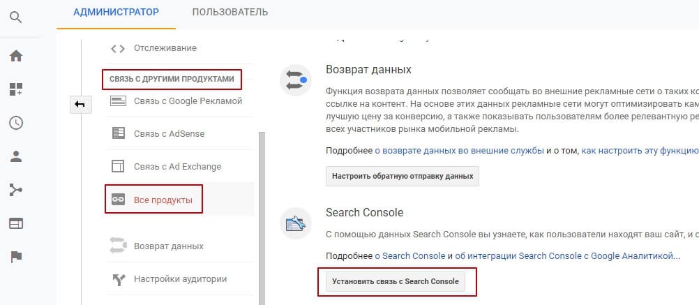699x305 pixels.
Task: Click the Conversions flag icon
Action: [x=16, y=257]
